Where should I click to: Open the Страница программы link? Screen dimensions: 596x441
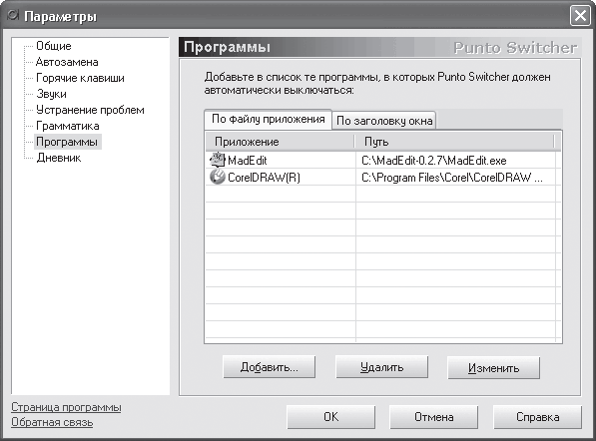point(66,407)
